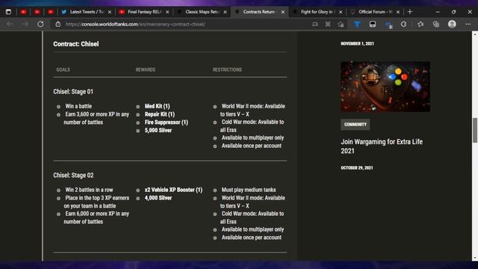This screenshot has width=478, height=269.
Task: Close the Fight for Glory tab
Action: 341,12
